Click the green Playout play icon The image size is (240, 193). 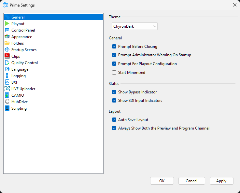tap(7, 24)
